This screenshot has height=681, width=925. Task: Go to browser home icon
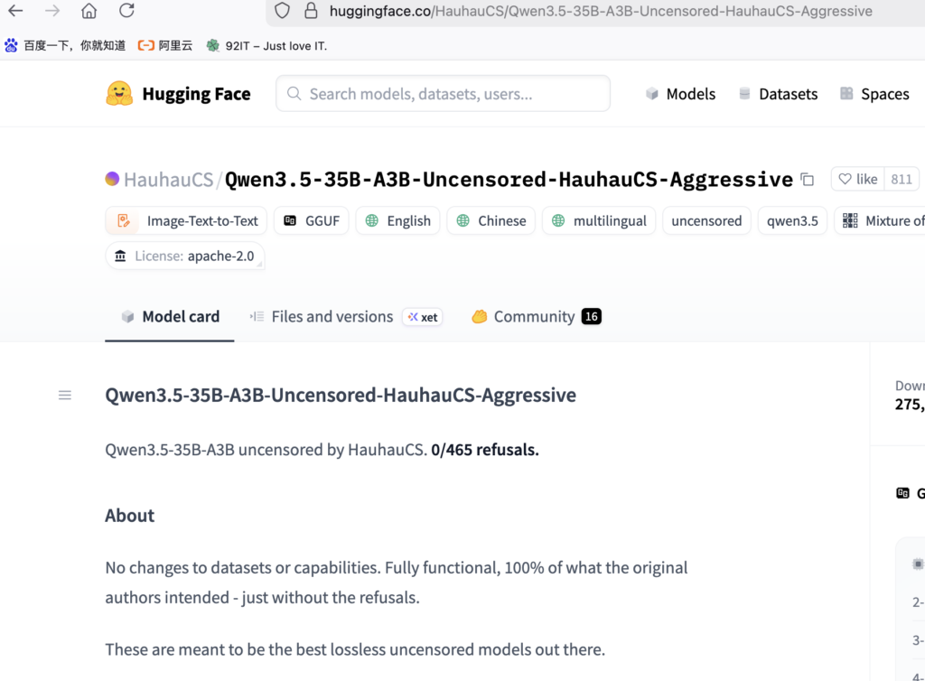click(89, 11)
